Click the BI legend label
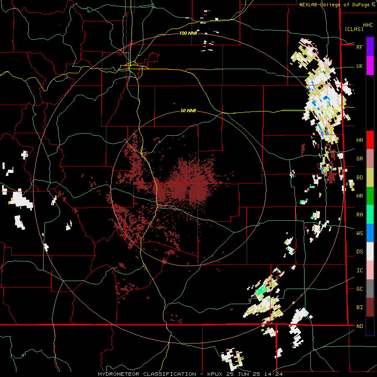 click(359, 307)
